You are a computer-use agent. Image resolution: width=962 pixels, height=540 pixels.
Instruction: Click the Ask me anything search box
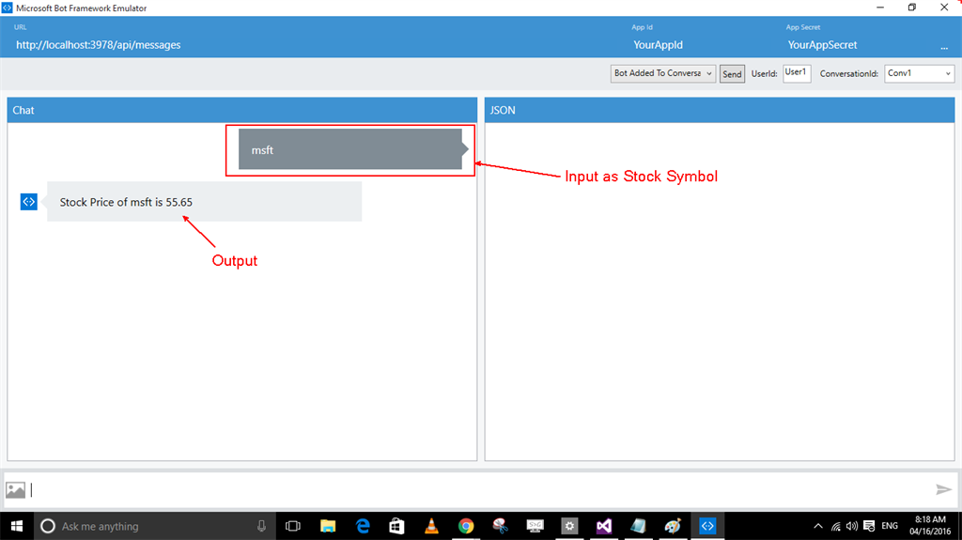(x=153, y=526)
